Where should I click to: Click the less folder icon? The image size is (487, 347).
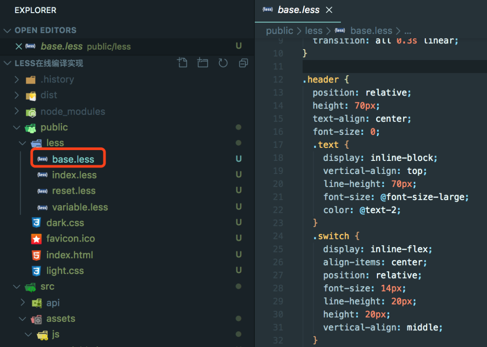point(37,143)
